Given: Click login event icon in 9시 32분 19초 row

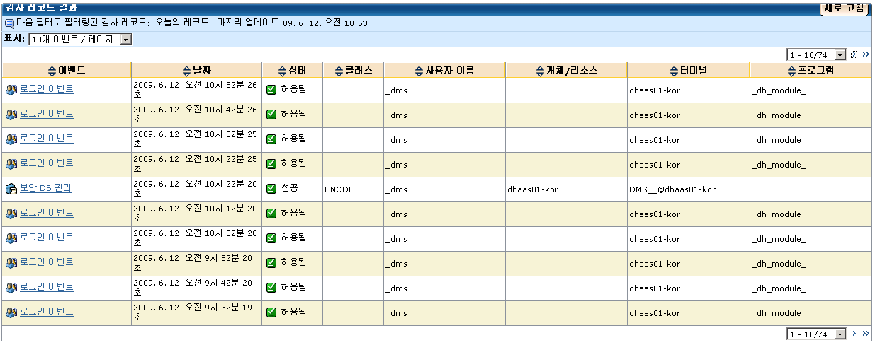Looking at the screenshot, I should coord(11,312).
